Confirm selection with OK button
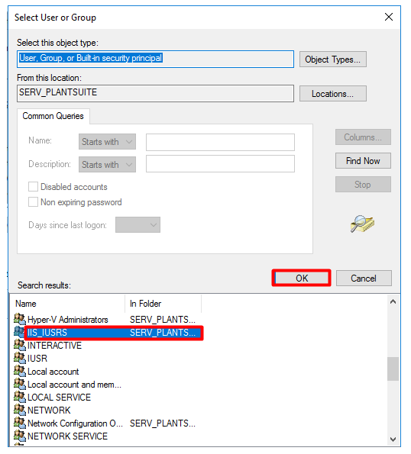The height and width of the screenshot is (454, 411). coord(302,279)
